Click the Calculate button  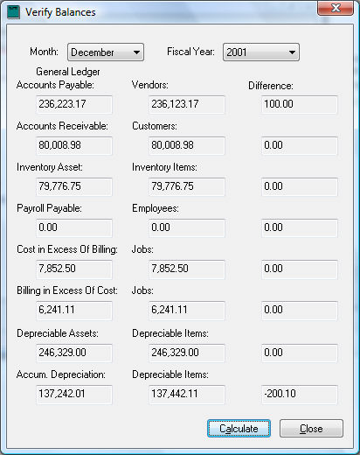pos(239,429)
